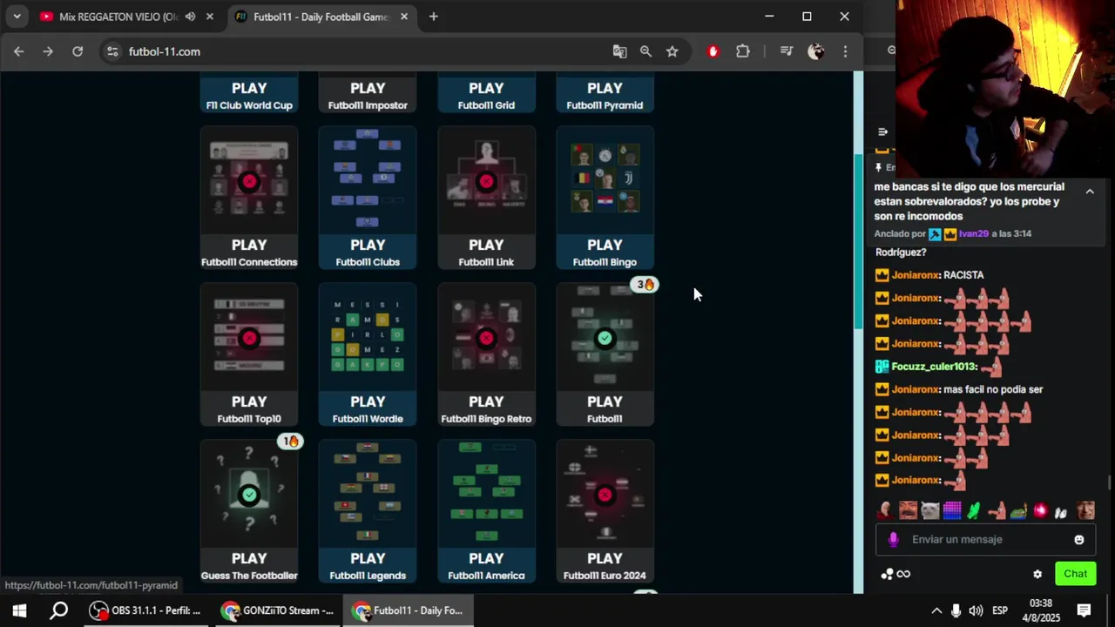The image size is (1115, 627).
Task: Select the Futbol11 Daily Football Games tab
Action: (321, 17)
